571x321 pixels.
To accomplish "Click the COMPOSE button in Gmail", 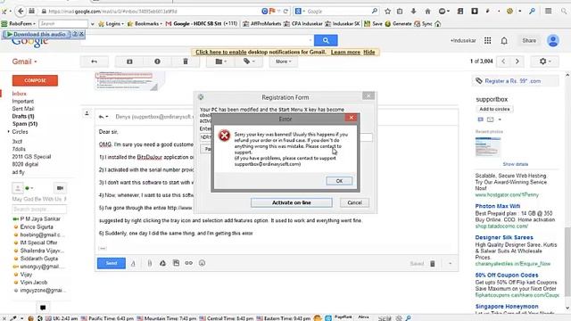I will [x=35, y=80].
